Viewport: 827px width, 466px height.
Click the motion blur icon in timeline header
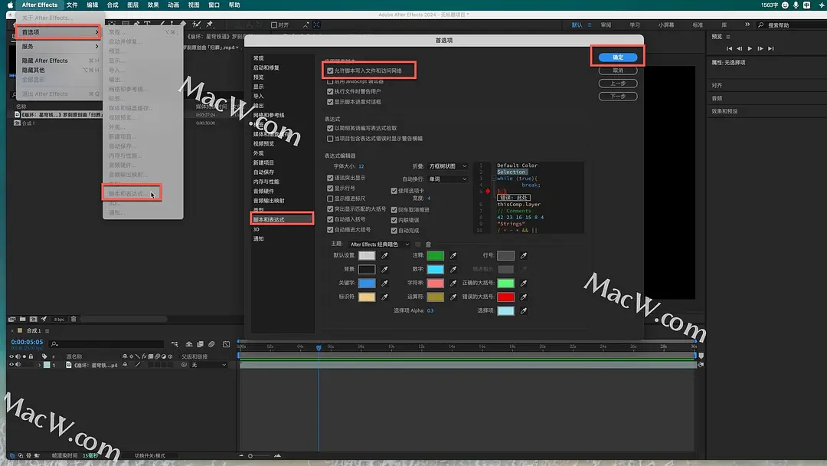[211, 343]
